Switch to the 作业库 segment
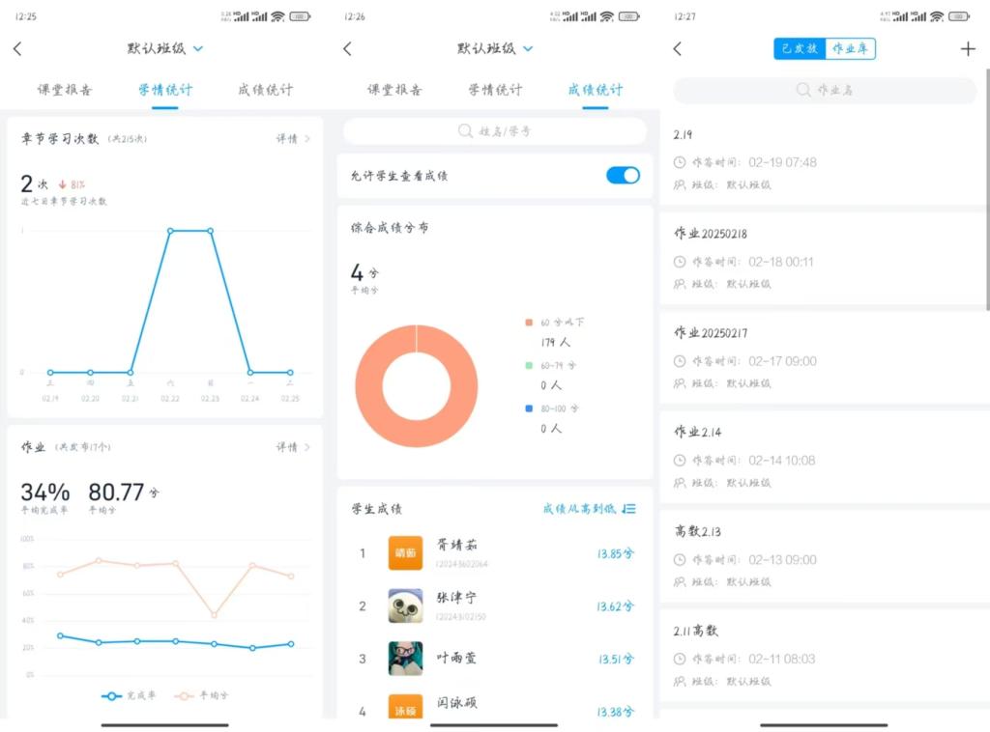Screen dimensions: 990x732 (851, 49)
